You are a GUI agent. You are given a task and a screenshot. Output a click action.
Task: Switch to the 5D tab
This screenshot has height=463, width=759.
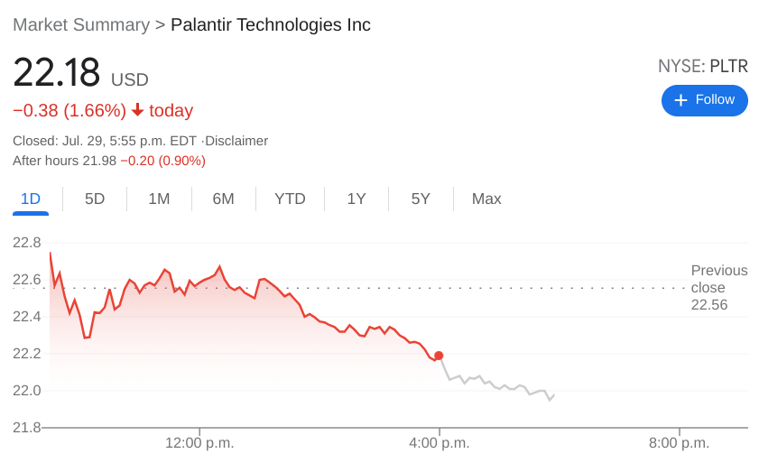tap(95, 199)
